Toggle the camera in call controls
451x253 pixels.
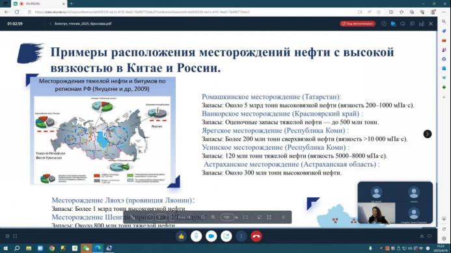pos(211,236)
